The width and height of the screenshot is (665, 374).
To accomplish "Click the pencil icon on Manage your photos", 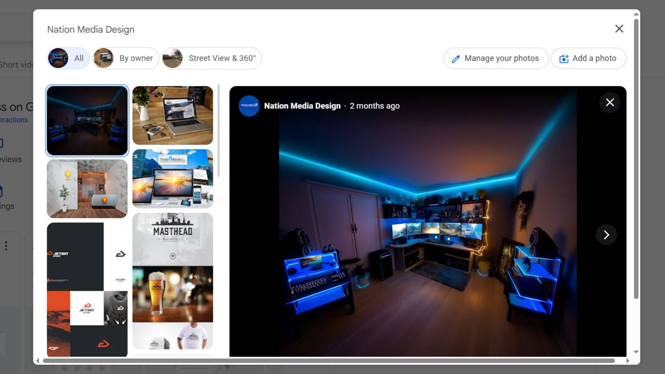I will pos(456,58).
